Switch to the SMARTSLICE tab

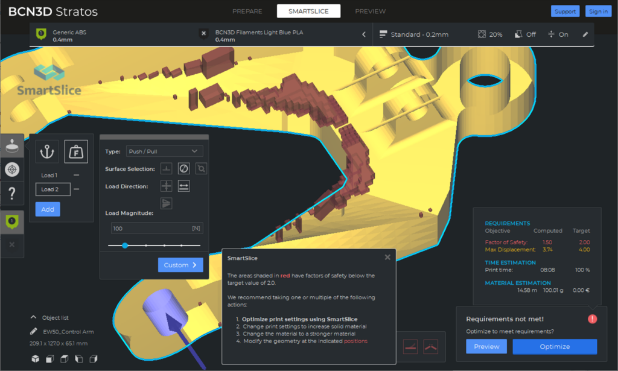point(308,11)
